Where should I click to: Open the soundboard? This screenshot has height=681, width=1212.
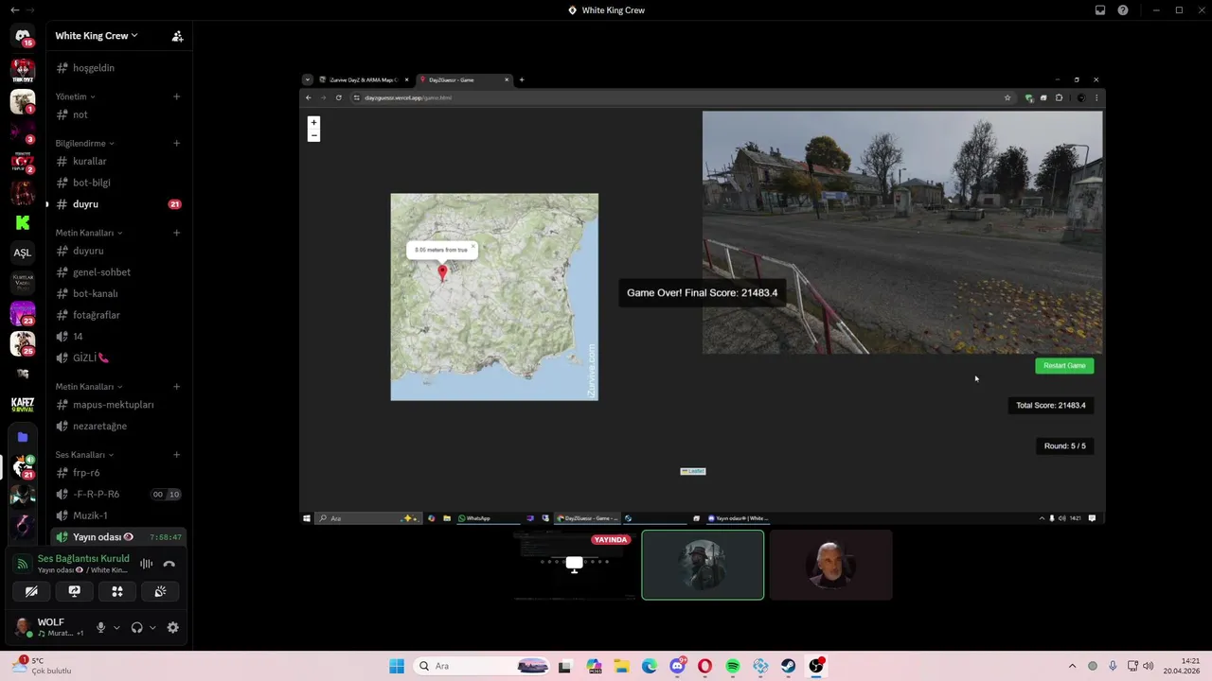160,591
